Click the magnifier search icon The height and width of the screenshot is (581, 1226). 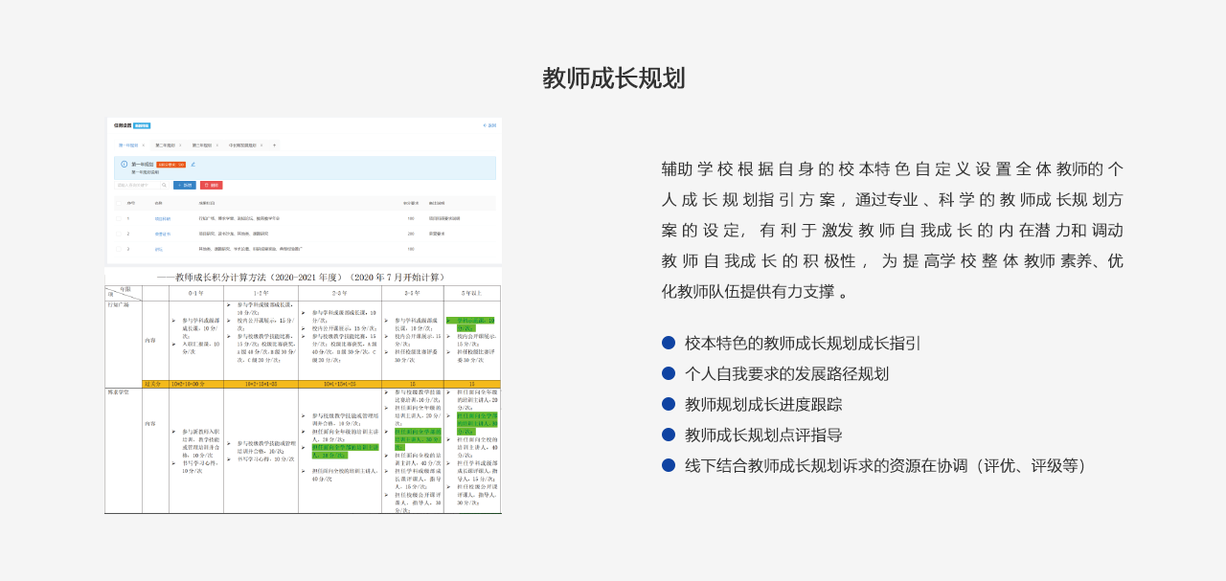tap(164, 185)
